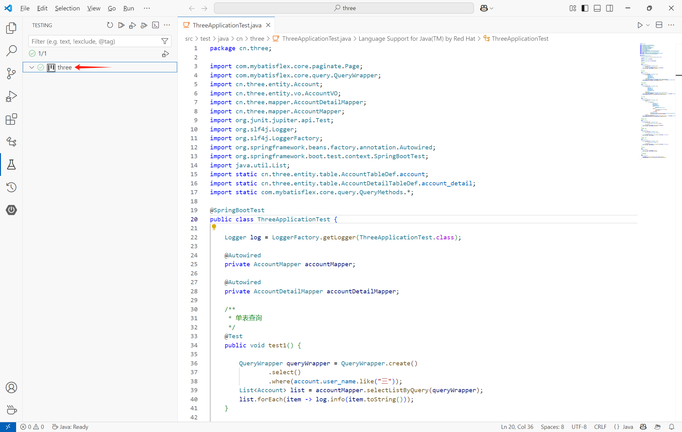
Task: Click Debug All Tests icon
Action: (x=133, y=25)
